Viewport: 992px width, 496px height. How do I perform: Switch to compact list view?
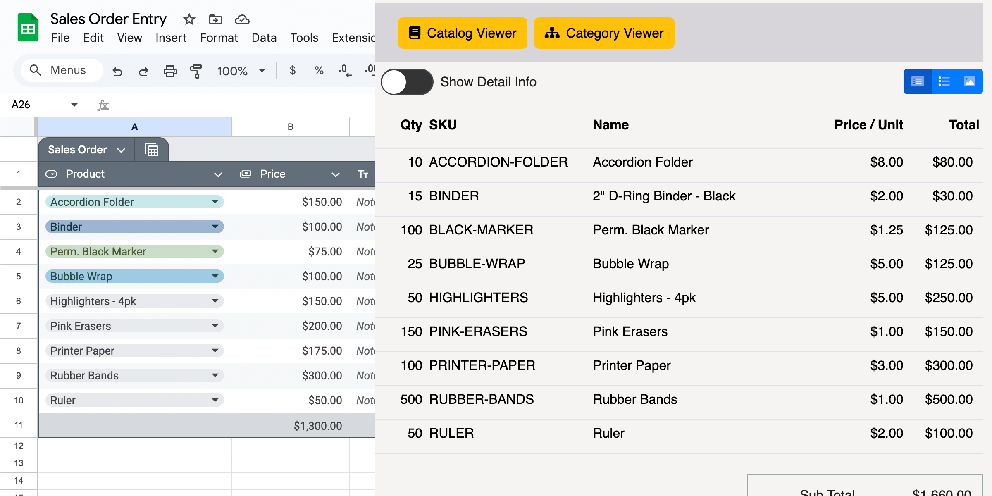pyautogui.click(x=944, y=81)
